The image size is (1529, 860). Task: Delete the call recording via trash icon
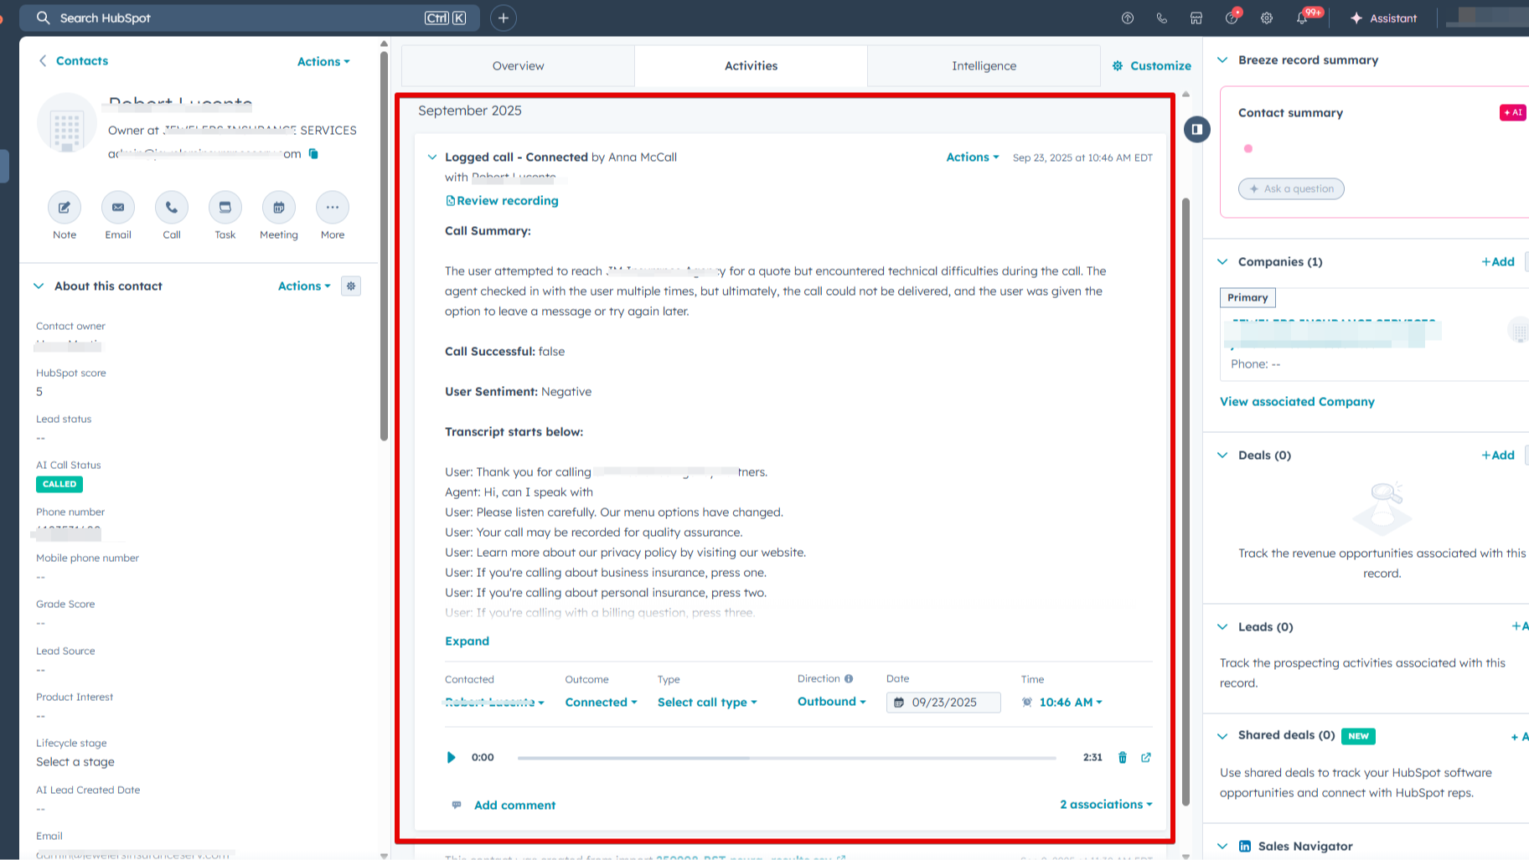coord(1122,757)
